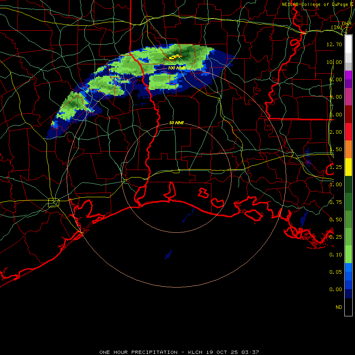The width and height of the screenshot is (355, 355).
Task: Select the black ND legend swatch
Action: coord(348,307)
